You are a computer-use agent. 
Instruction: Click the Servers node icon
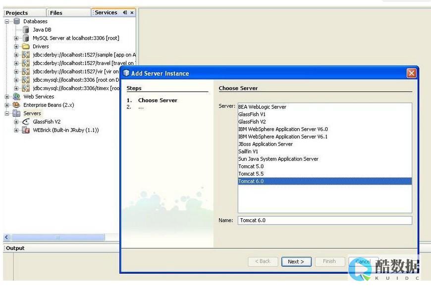(16, 113)
